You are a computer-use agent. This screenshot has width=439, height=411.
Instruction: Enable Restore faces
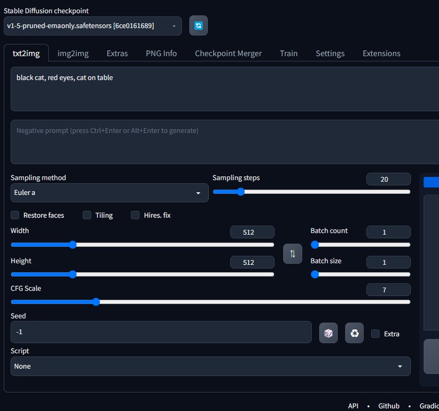pos(14,215)
